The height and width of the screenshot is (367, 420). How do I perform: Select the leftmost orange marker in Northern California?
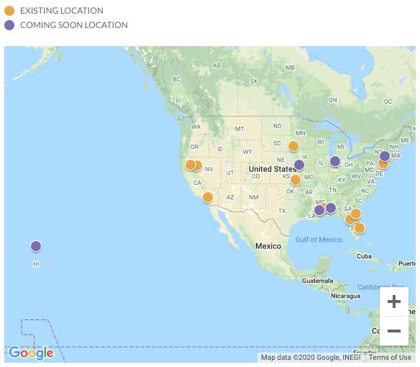click(x=191, y=165)
